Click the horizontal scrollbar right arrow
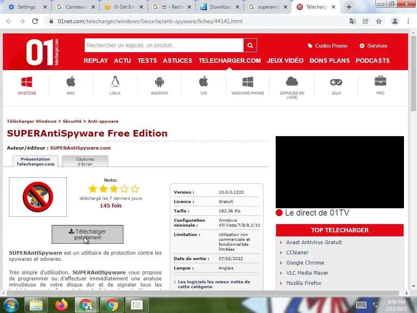417x313 pixels. [x=407, y=293]
